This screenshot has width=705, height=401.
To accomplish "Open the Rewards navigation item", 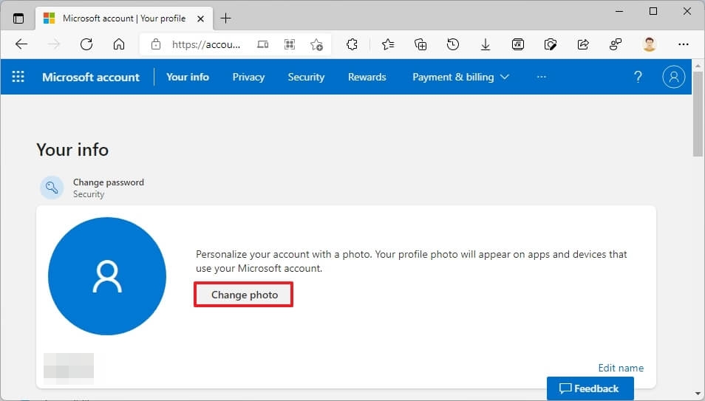I will tap(367, 77).
